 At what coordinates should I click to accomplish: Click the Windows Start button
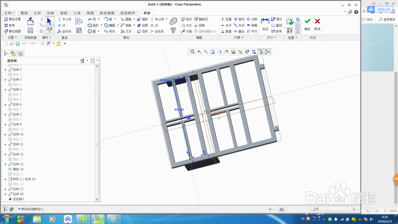(7, 219)
